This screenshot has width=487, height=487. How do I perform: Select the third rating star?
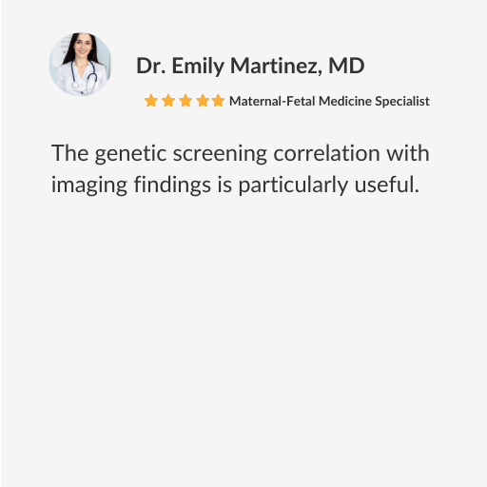(185, 101)
